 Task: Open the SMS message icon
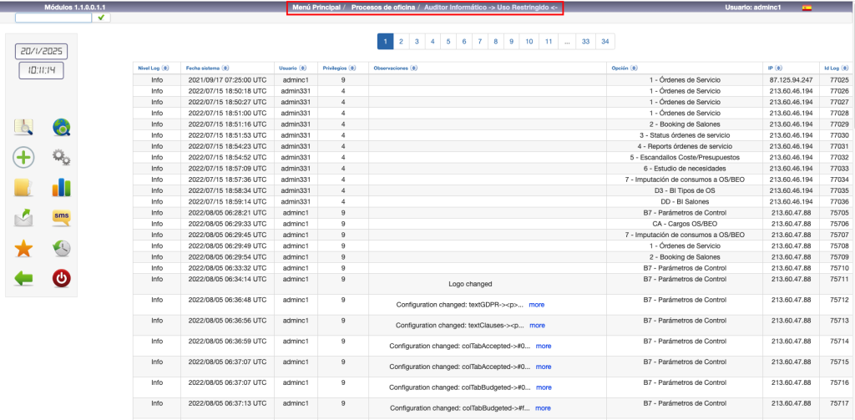(x=61, y=218)
